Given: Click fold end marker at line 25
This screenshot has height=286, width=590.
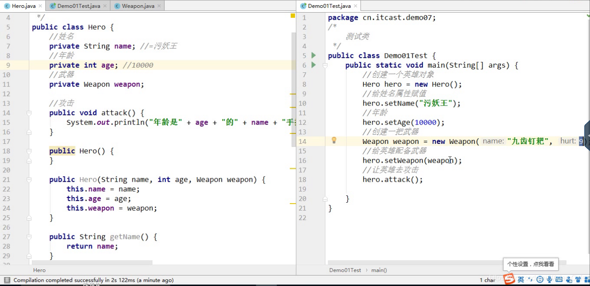Looking at the screenshot, I should 29,218.
